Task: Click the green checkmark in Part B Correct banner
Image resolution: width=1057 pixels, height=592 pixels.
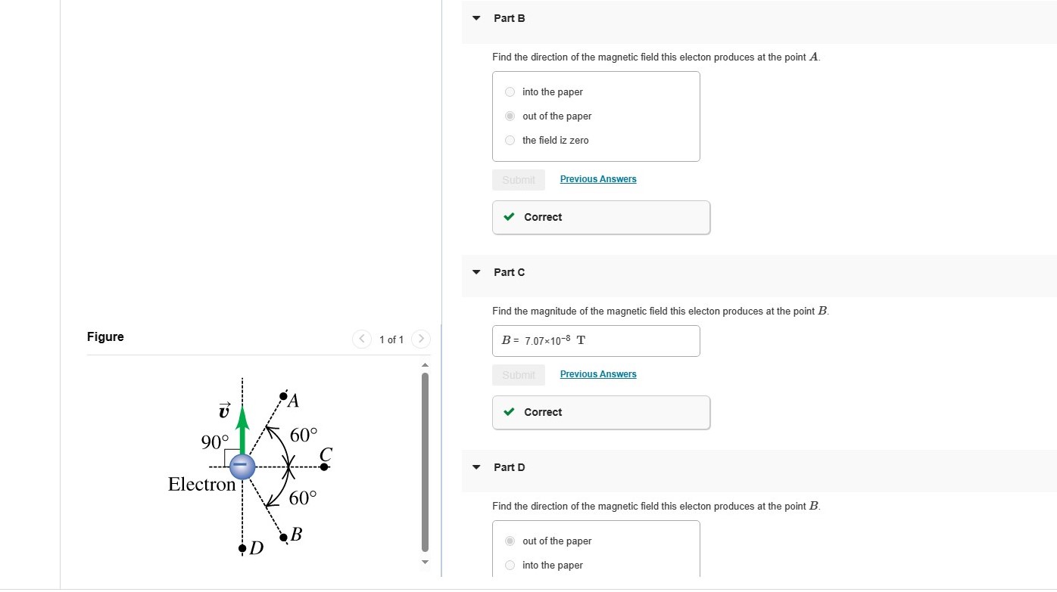Action: tap(509, 216)
